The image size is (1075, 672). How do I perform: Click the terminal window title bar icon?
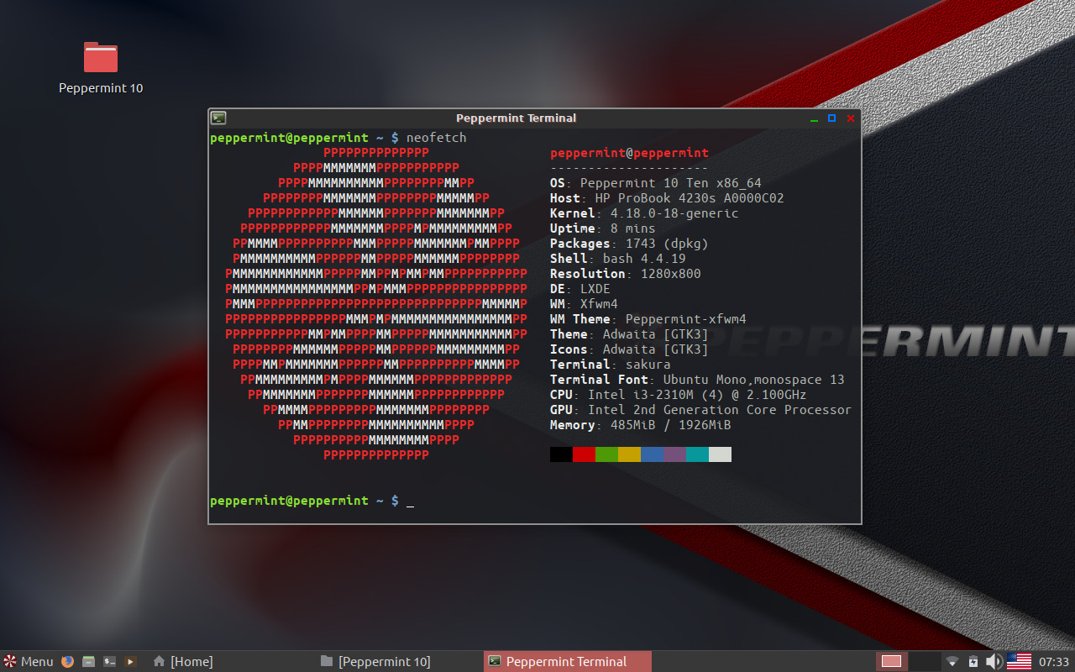click(x=218, y=118)
